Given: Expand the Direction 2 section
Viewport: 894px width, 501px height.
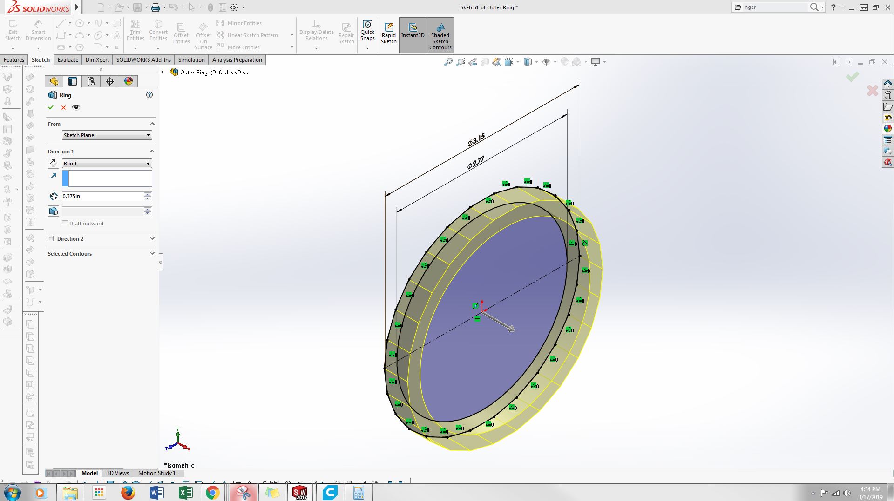Looking at the screenshot, I should (x=152, y=239).
